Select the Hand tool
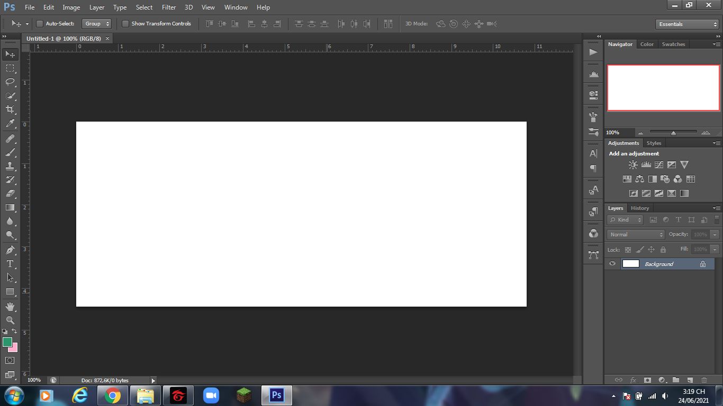Viewport: 723px width, 406px height. click(x=10, y=307)
